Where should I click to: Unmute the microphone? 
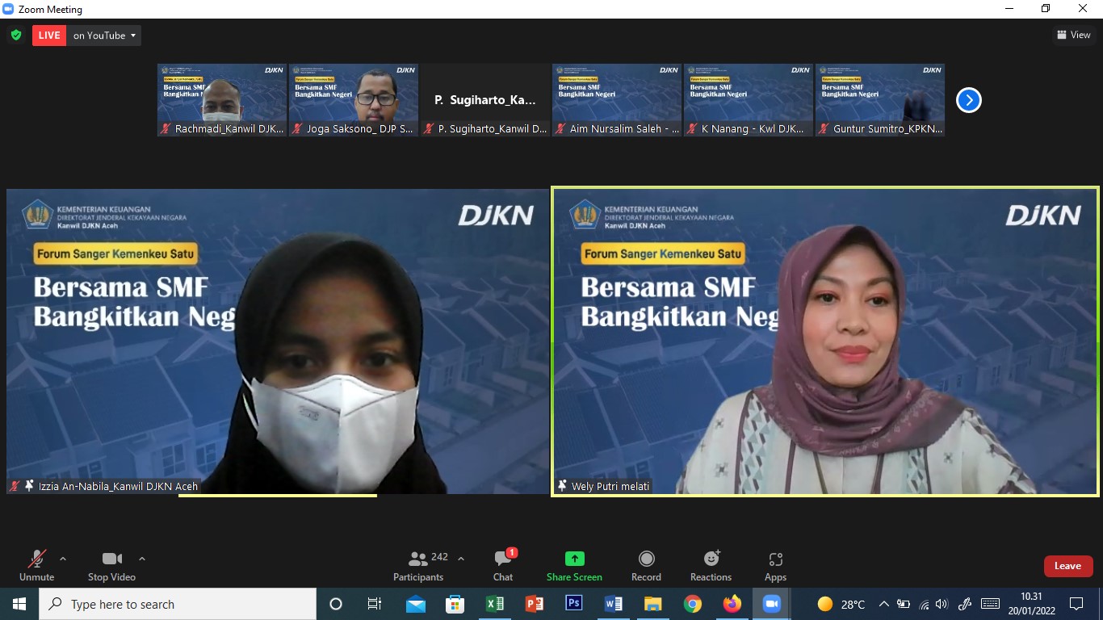[37, 565]
